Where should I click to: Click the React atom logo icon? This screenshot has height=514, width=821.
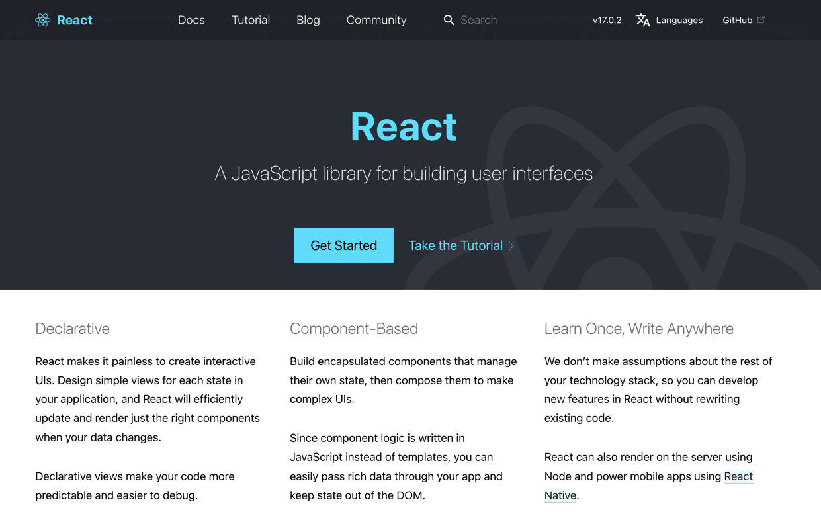pyautogui.click(x=42, y=20)
